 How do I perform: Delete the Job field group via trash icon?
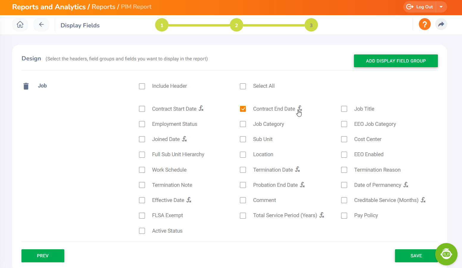click(26, 86)
